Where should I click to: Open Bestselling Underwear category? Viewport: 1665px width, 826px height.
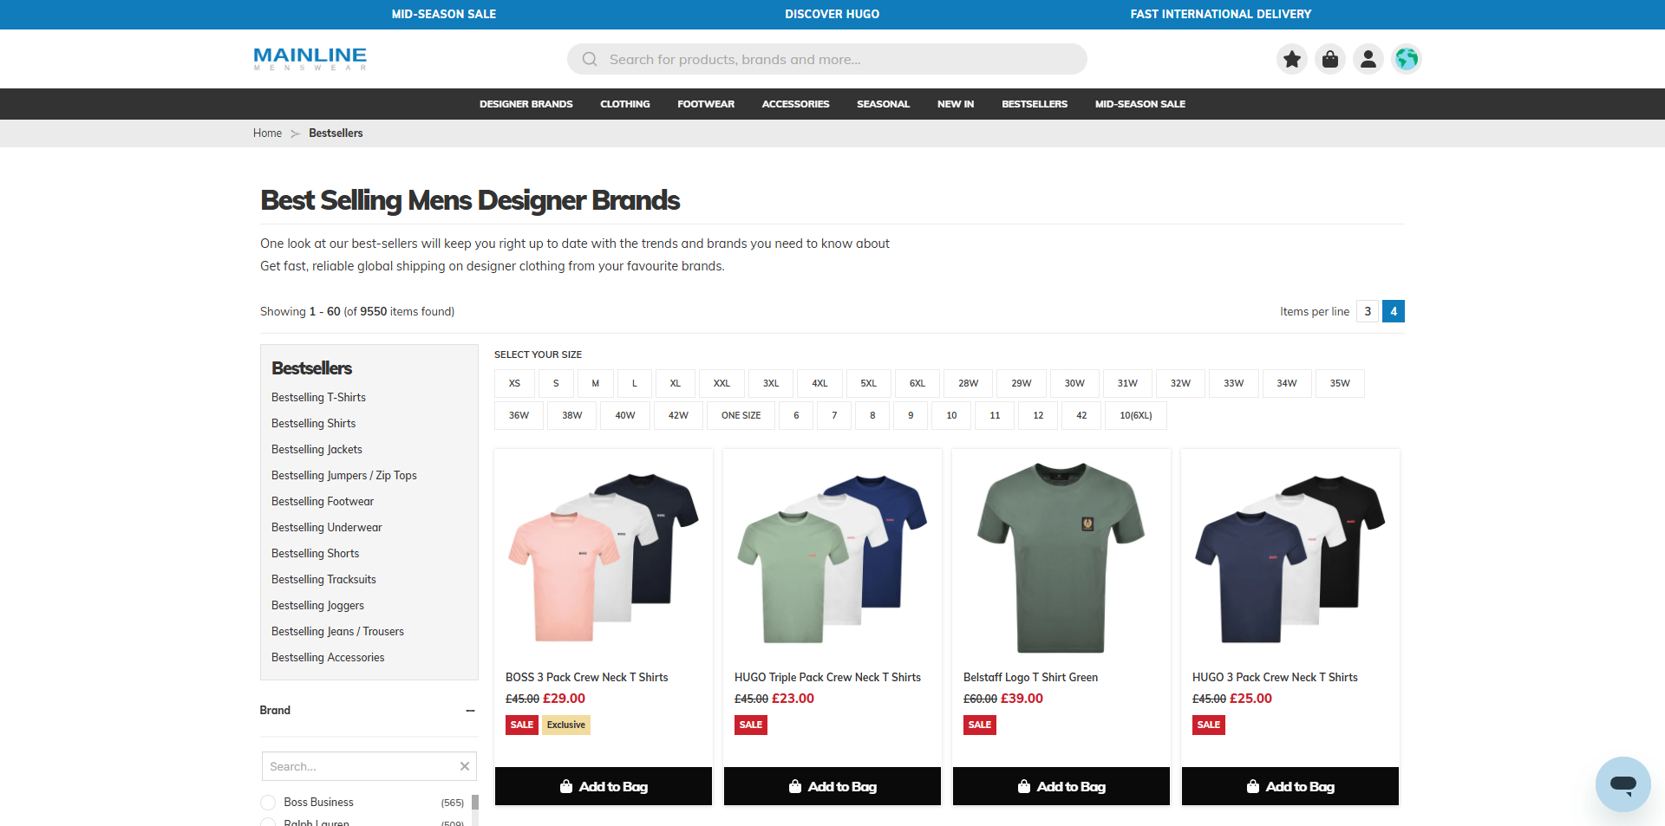point(326,528)
